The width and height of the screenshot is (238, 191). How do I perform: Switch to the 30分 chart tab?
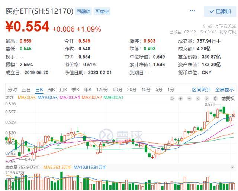point(132,89)
